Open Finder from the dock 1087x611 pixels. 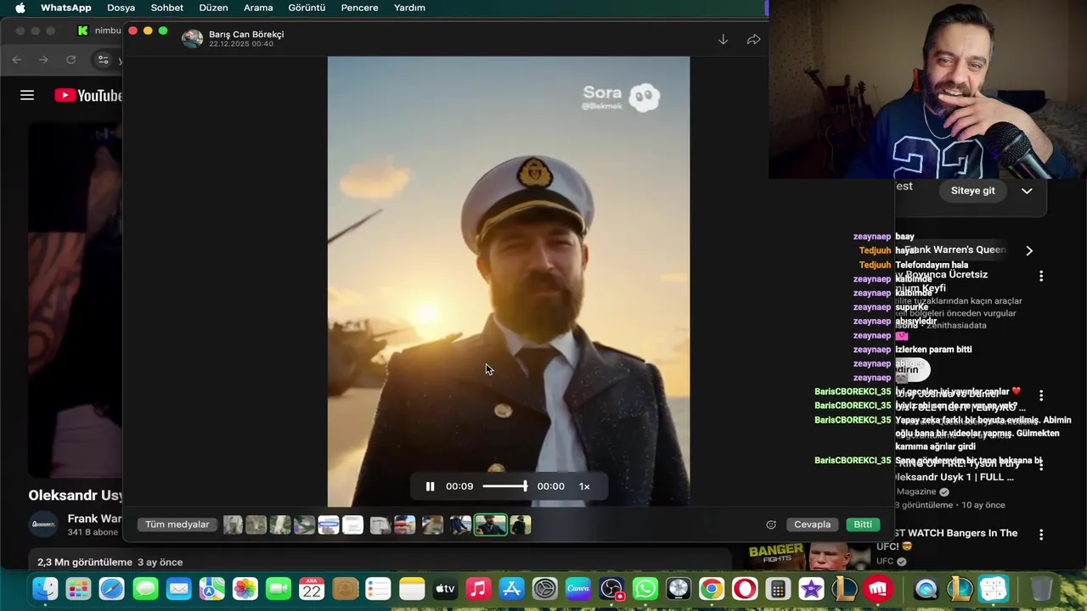click(45, 588)
